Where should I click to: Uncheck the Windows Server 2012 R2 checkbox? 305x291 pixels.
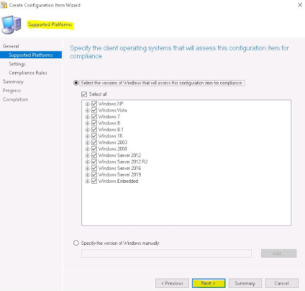(x=94, y=162)
